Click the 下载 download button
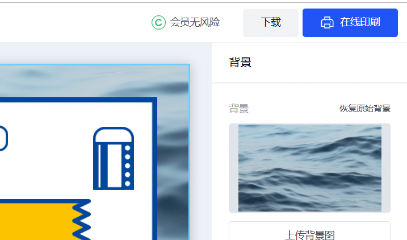 [271, 23]
